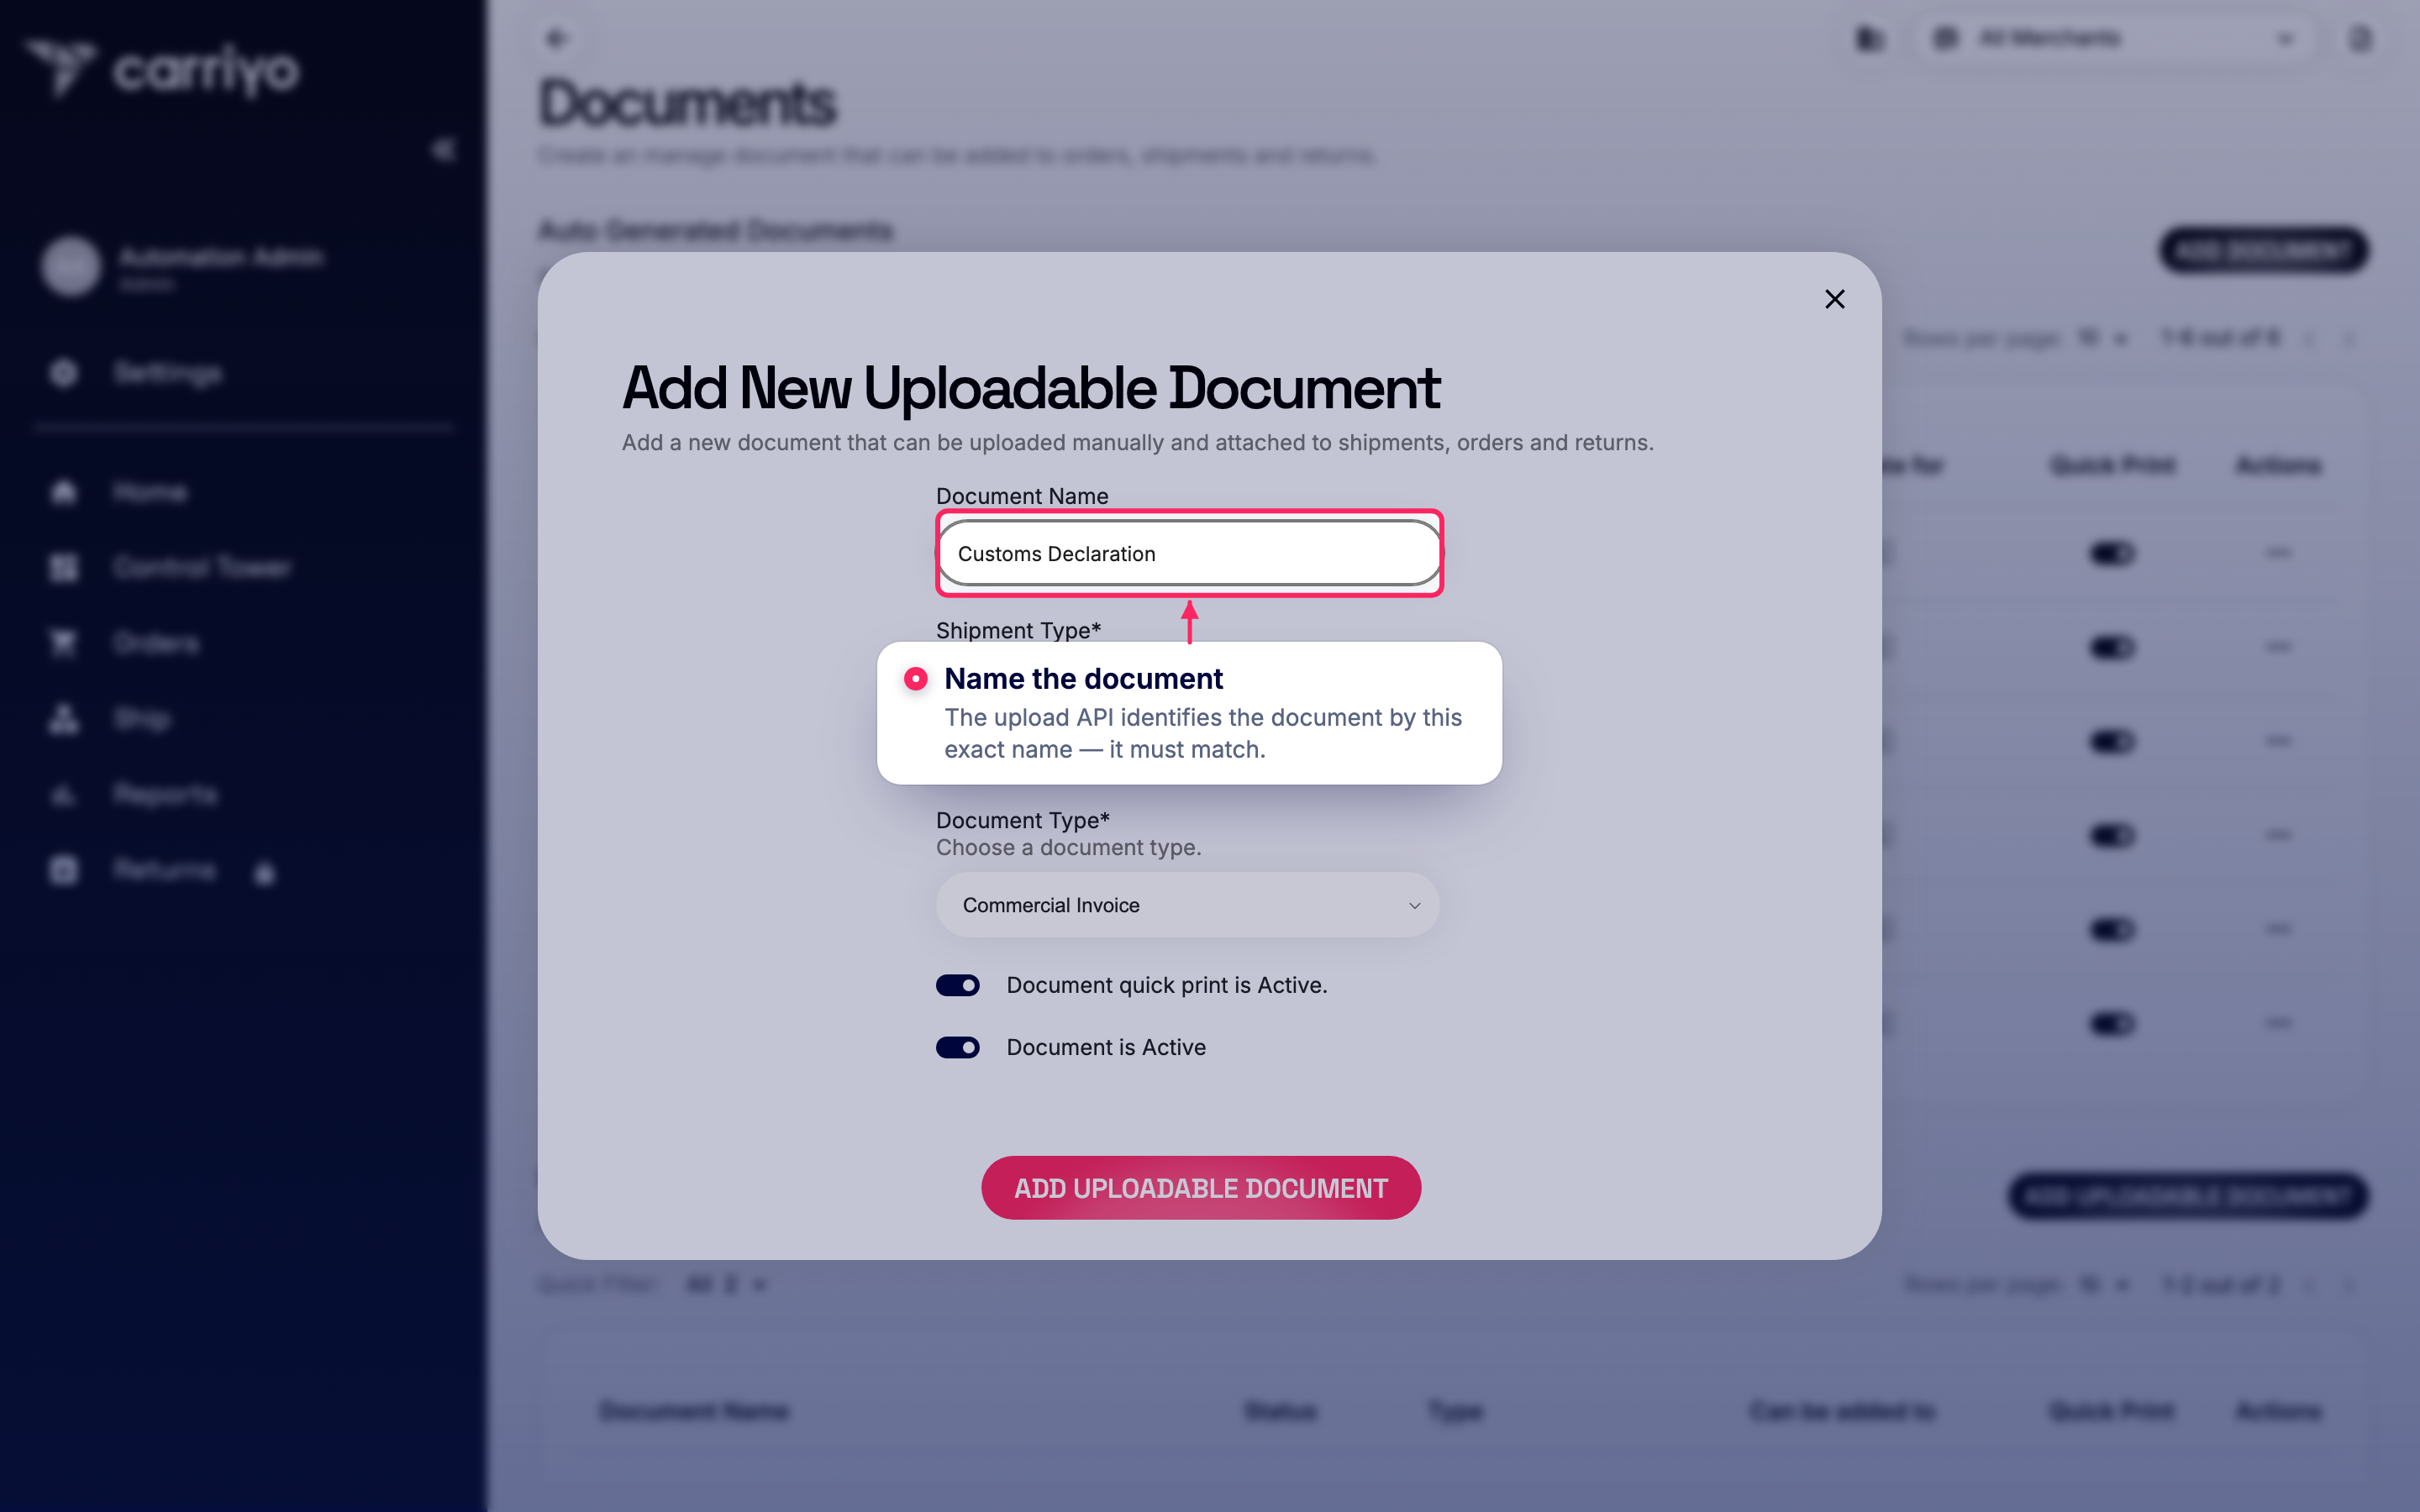Open Home from the sidebar house icon
The image size is (2420, 1512).
(x=64, y=491)
